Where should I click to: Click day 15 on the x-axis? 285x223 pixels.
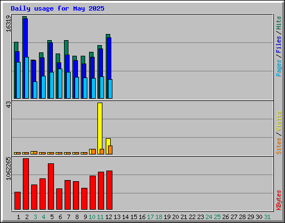[x=134, y=217]
